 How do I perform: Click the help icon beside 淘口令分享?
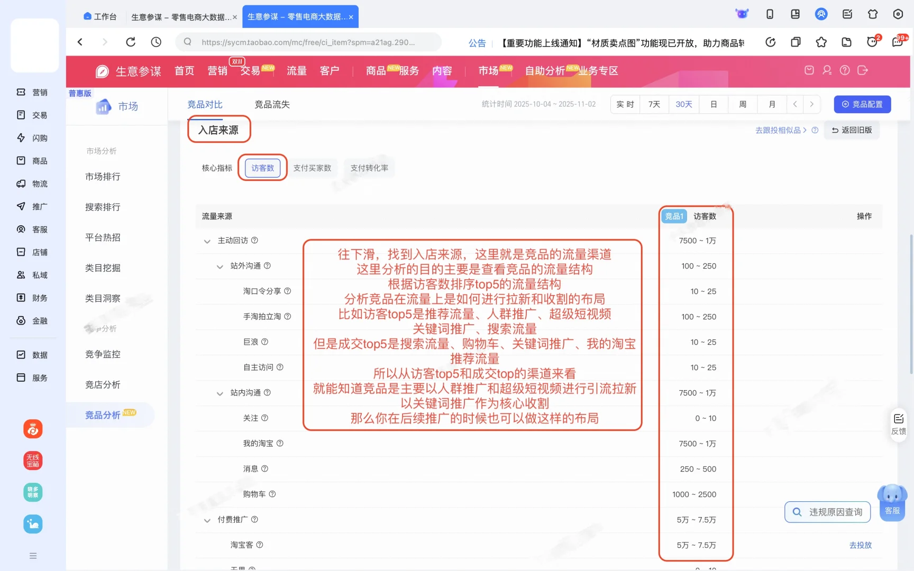coord(288,291)
